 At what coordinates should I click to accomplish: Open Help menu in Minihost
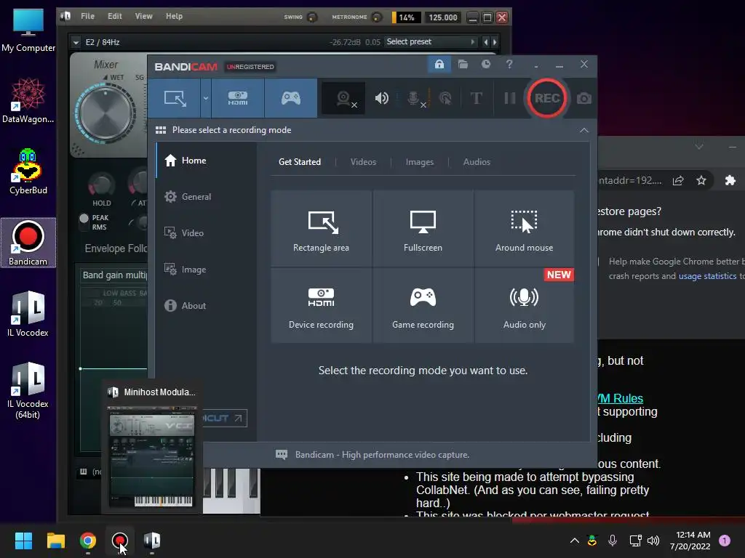pyautogui.click(x=174, y=16)
